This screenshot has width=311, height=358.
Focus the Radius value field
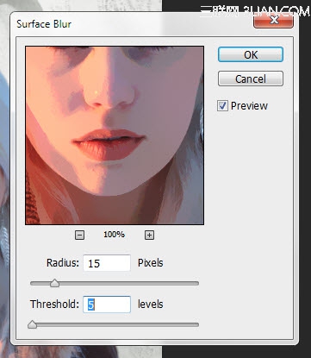tap(107, 263)
